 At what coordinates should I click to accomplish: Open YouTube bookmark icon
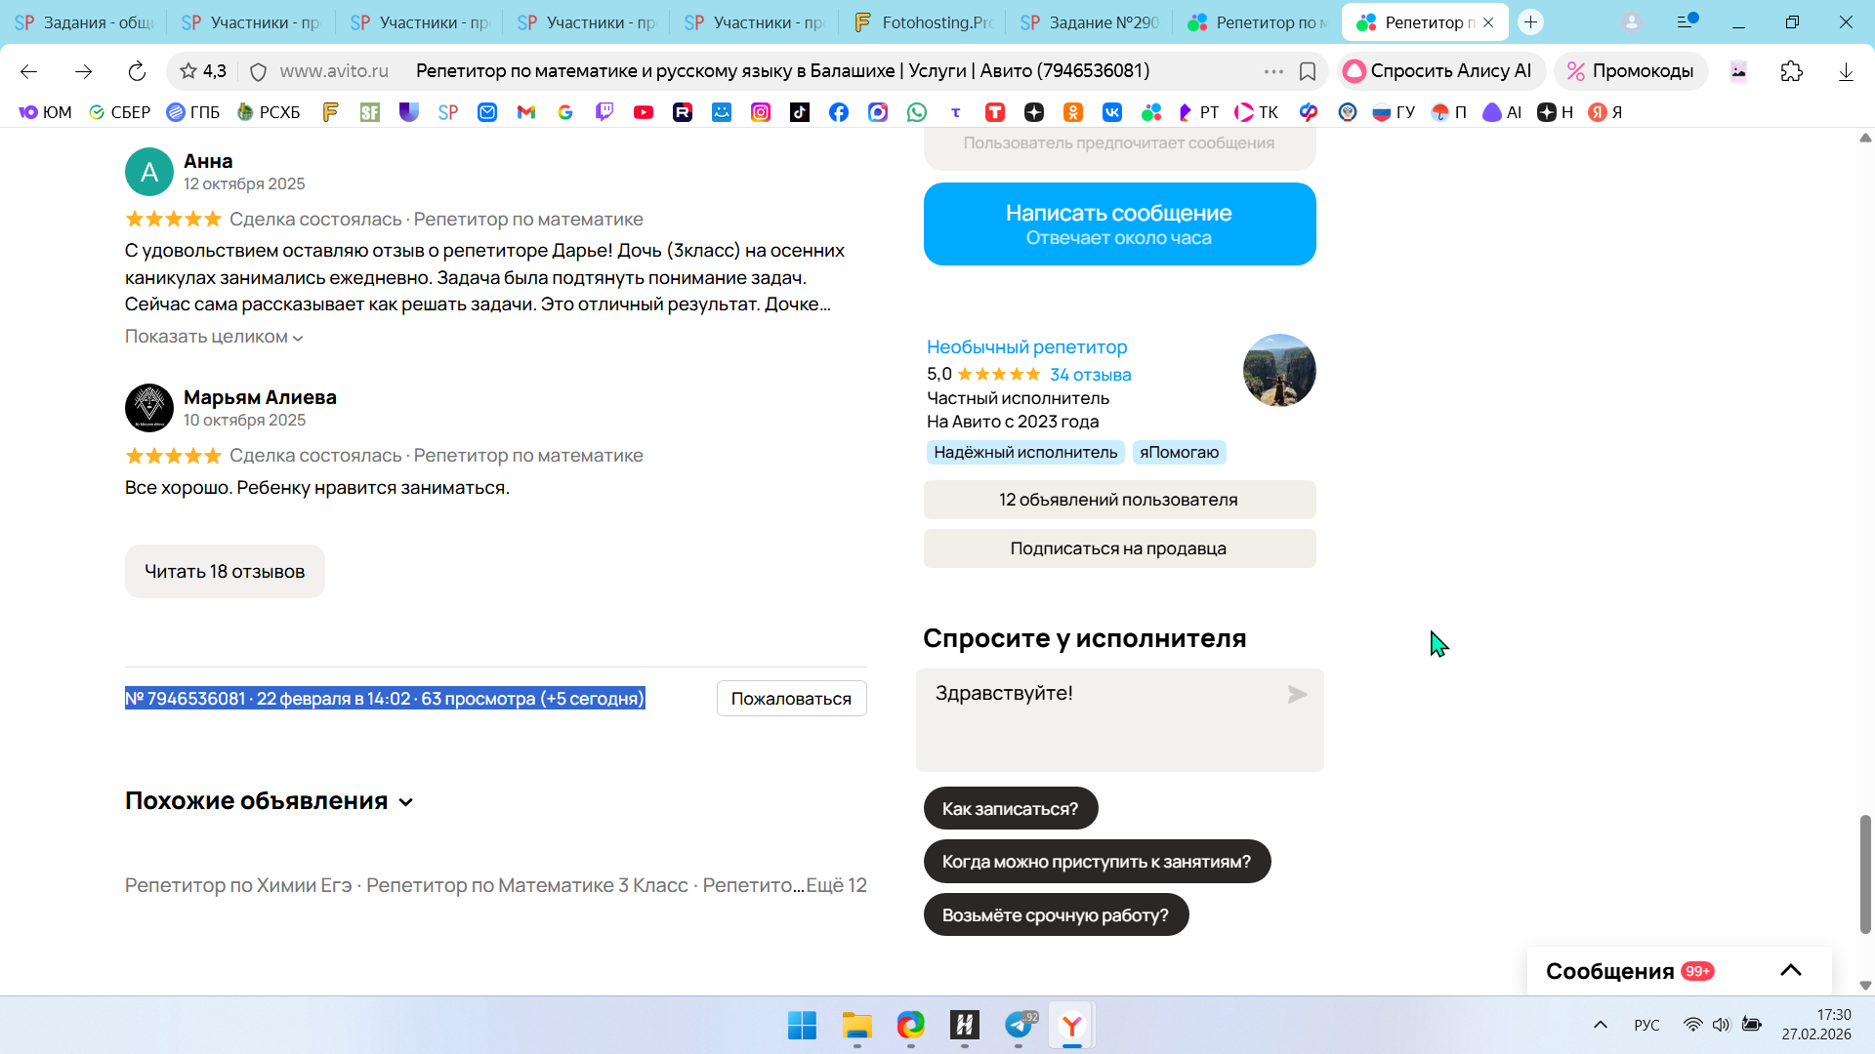pyautogui.click(x=644, y=112)
